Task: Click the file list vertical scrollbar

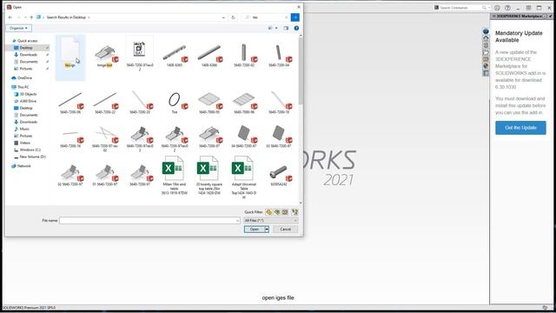Action: pos(301,119)
